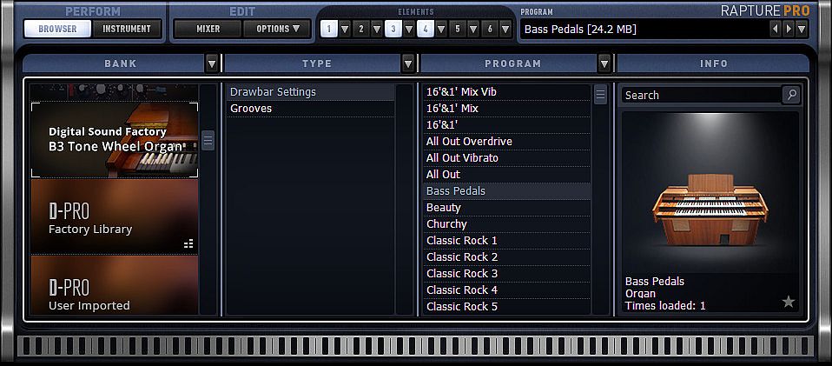Grab the bank list scrollbar handle
Screen dimensions: 832x366
[208, 140]
